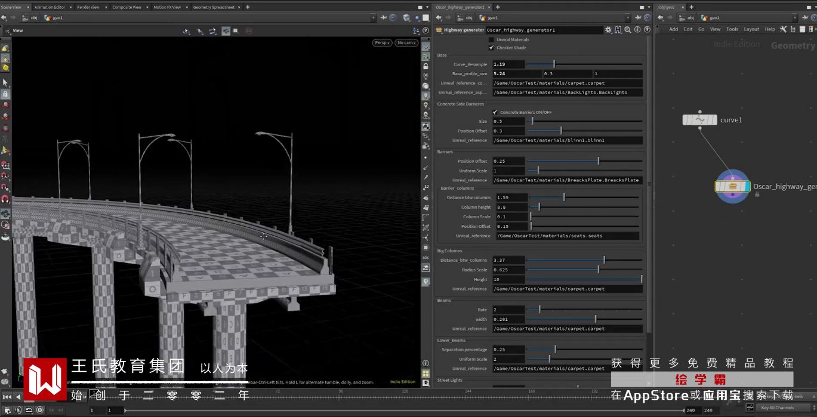Screen dimensions: 817x417
Task: Click Key All Channels button
Action: tap(777, 408)
